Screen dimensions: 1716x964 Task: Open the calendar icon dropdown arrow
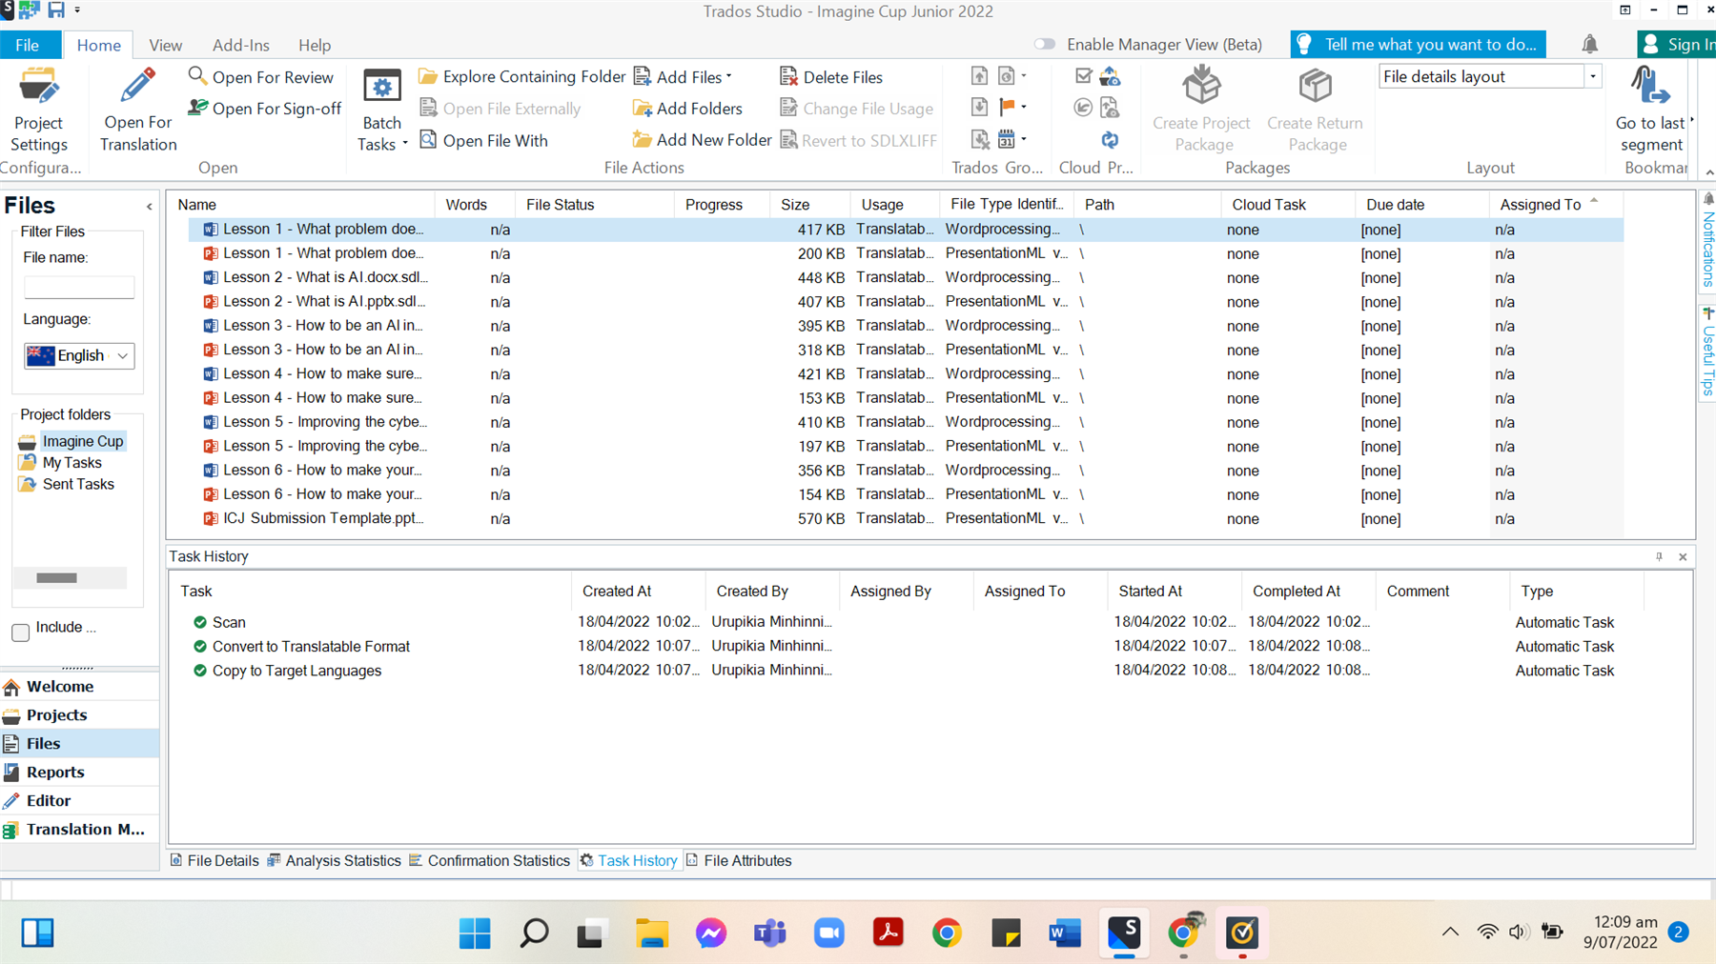point(1024,140)
